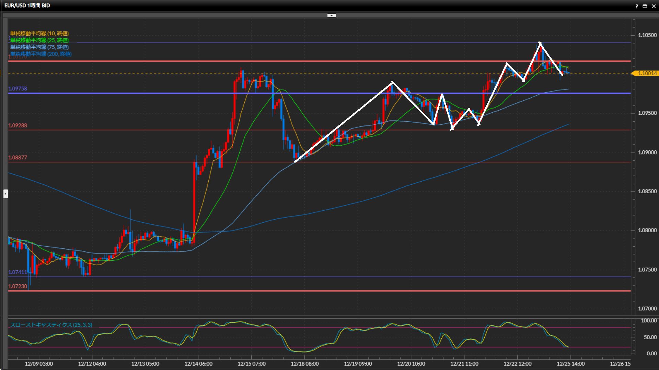Select the 1.07230 red line label
Viewport: 659px width, 370px height.
click(18, 286)
